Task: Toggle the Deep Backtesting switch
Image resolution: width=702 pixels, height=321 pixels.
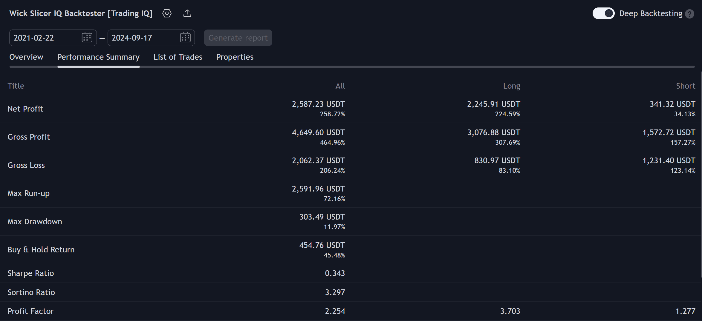Action: pos(603,13)
